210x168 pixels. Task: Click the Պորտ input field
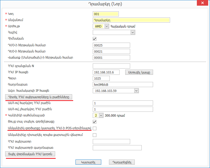click(x=101, y=78)
